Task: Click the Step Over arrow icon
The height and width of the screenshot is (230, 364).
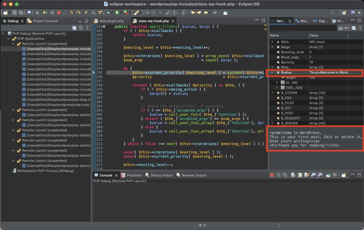Action: pyautogui.click(x=79, y=12)
